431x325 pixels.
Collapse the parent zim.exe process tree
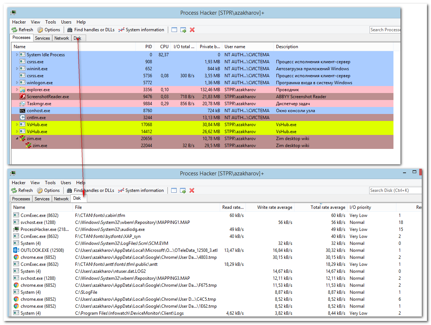coord(17,139)
